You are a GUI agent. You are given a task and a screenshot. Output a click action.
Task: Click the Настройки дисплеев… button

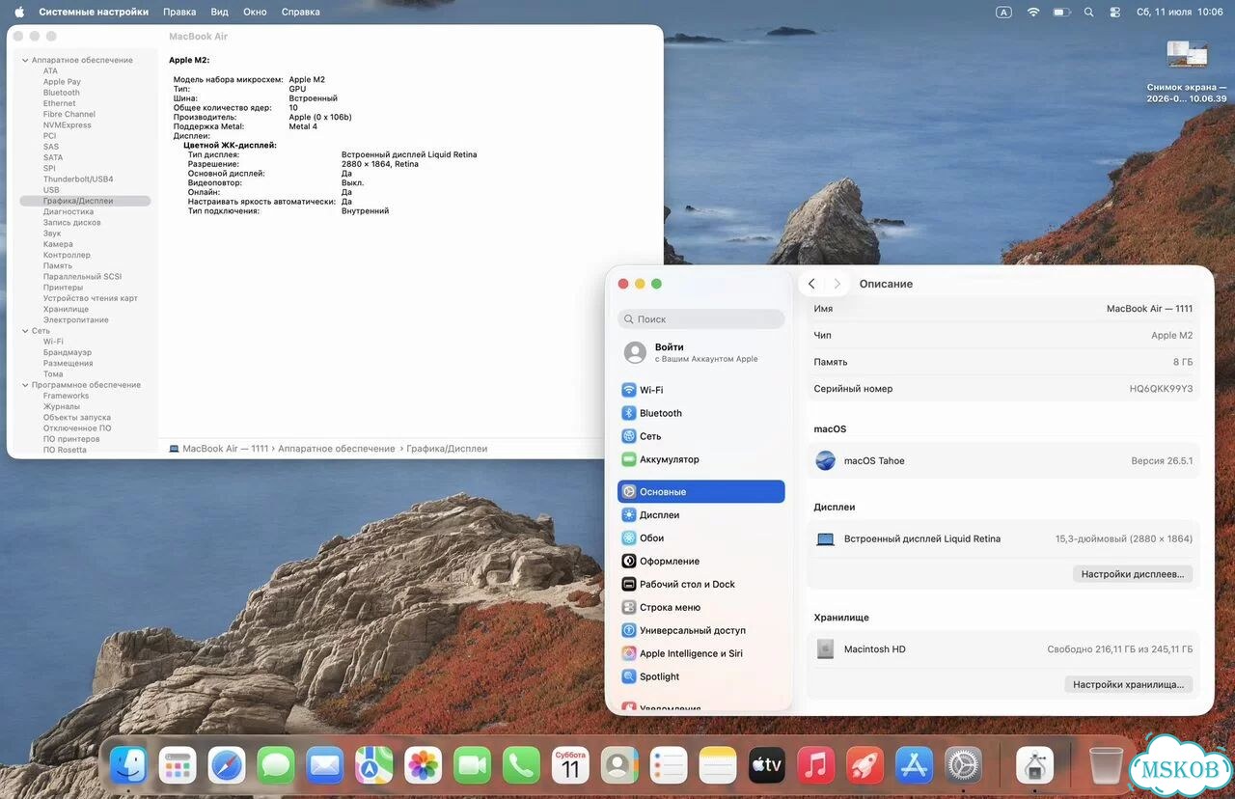(x=1133, y=574)
